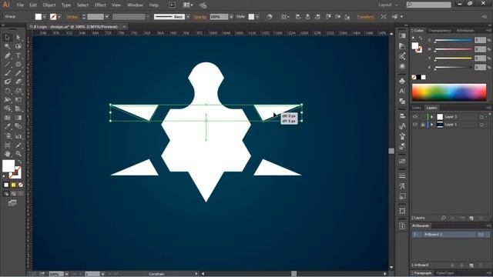
Task: Open the Object menu
Action: (x=49, y=5)
